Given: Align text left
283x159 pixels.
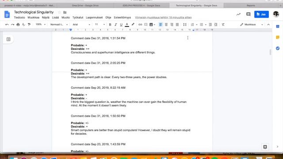Looking at the screenshot, I should tap(161, 25).
